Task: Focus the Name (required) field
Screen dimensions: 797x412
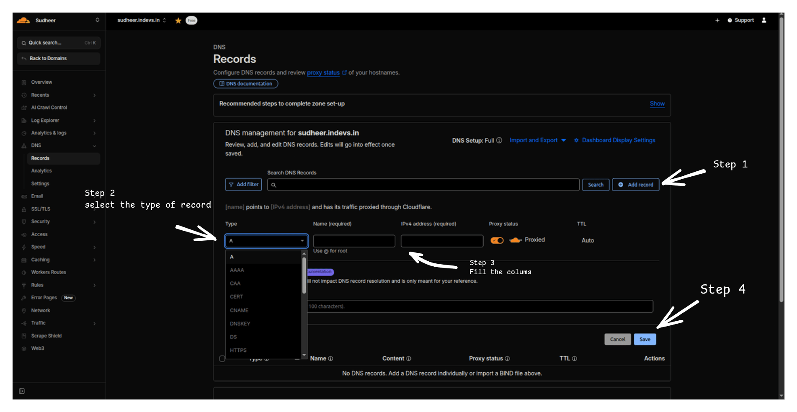Action: tap(354, 241)
